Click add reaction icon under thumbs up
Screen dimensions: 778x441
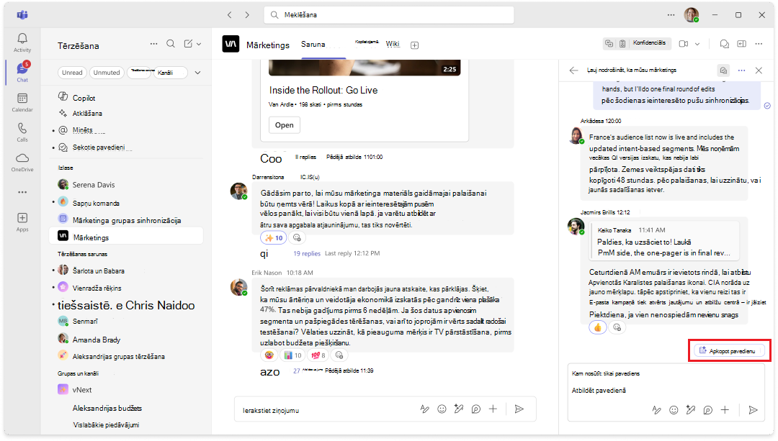click(x=617, y=327)
